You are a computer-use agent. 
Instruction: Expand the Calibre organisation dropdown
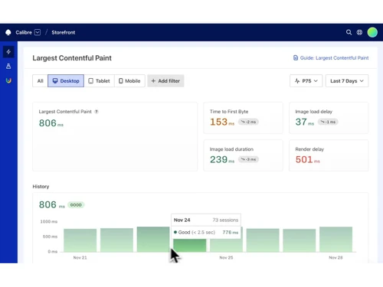(x=38, y=32)
